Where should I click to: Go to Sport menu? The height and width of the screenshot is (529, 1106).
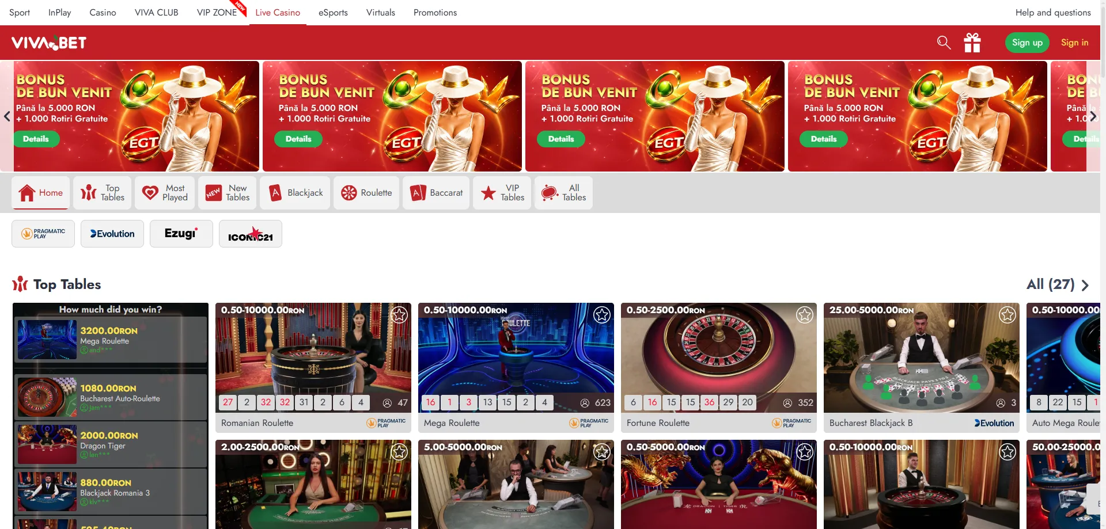pyautogui.click(x=20, y=12)
